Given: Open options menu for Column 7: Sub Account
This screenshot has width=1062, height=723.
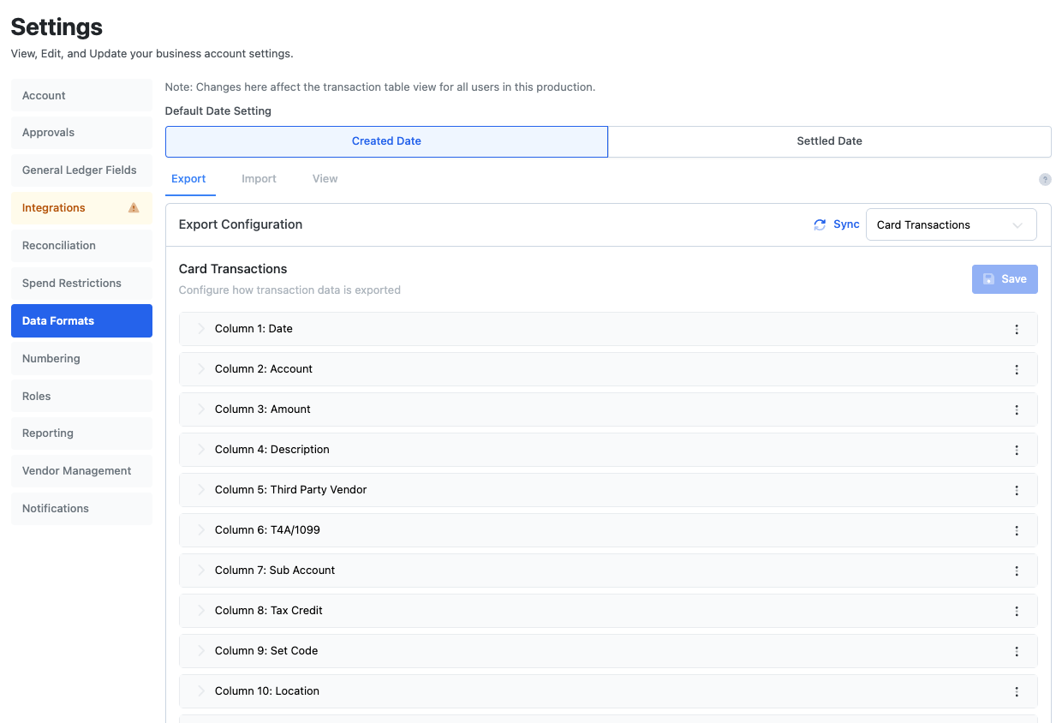Looking at the screenshot, I should 1017,571.
